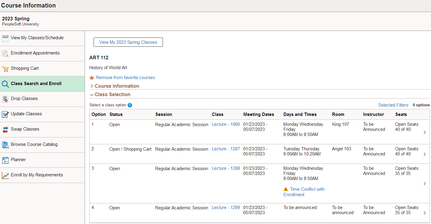Click the View My Classes/Schedule calendar icon
This screenshot has width=431, height=224.
tap(5, 38)
